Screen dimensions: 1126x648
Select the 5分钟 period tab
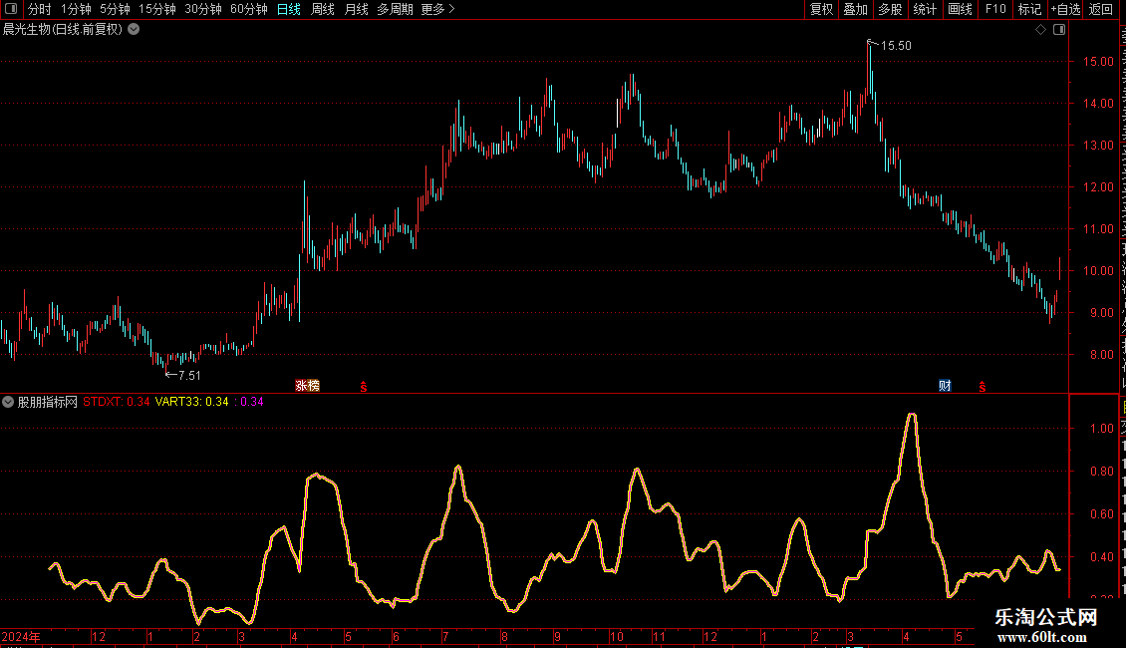pyautogui.click(x=115, y=9)
